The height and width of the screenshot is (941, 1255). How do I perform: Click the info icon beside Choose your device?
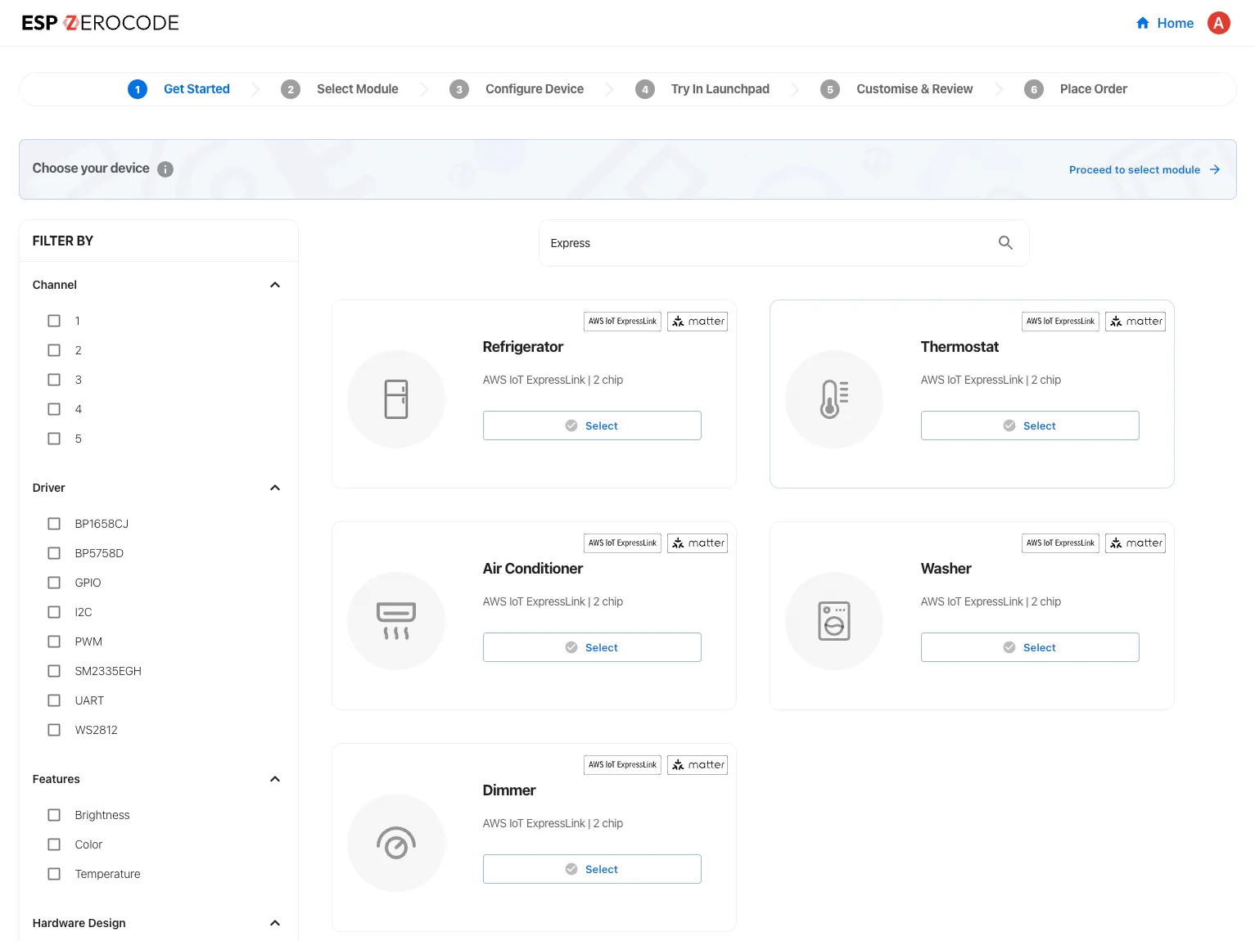coord(165,169)
